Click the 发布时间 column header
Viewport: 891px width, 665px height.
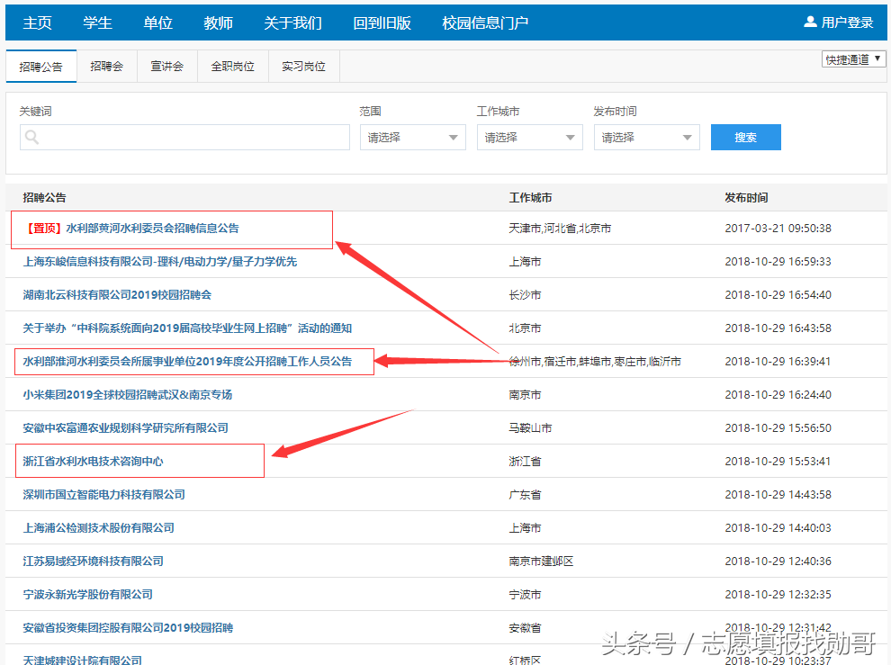click(746, 197)
